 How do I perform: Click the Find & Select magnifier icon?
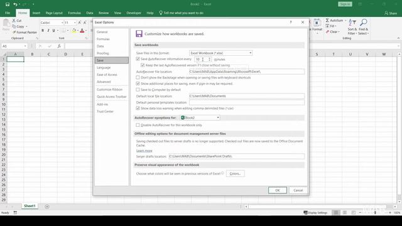[x=363, y=23]
